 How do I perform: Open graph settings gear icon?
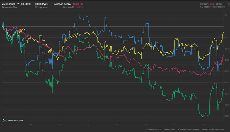(x=229, y=5)
